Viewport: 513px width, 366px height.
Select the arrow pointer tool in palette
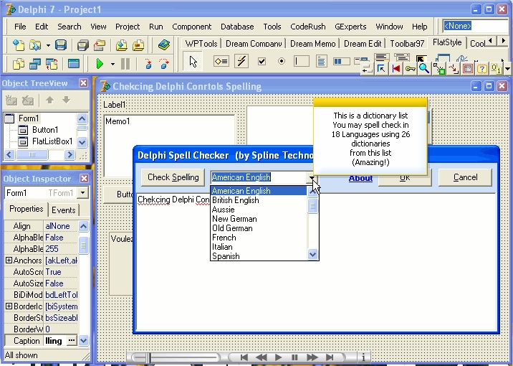tap(193, 62)
